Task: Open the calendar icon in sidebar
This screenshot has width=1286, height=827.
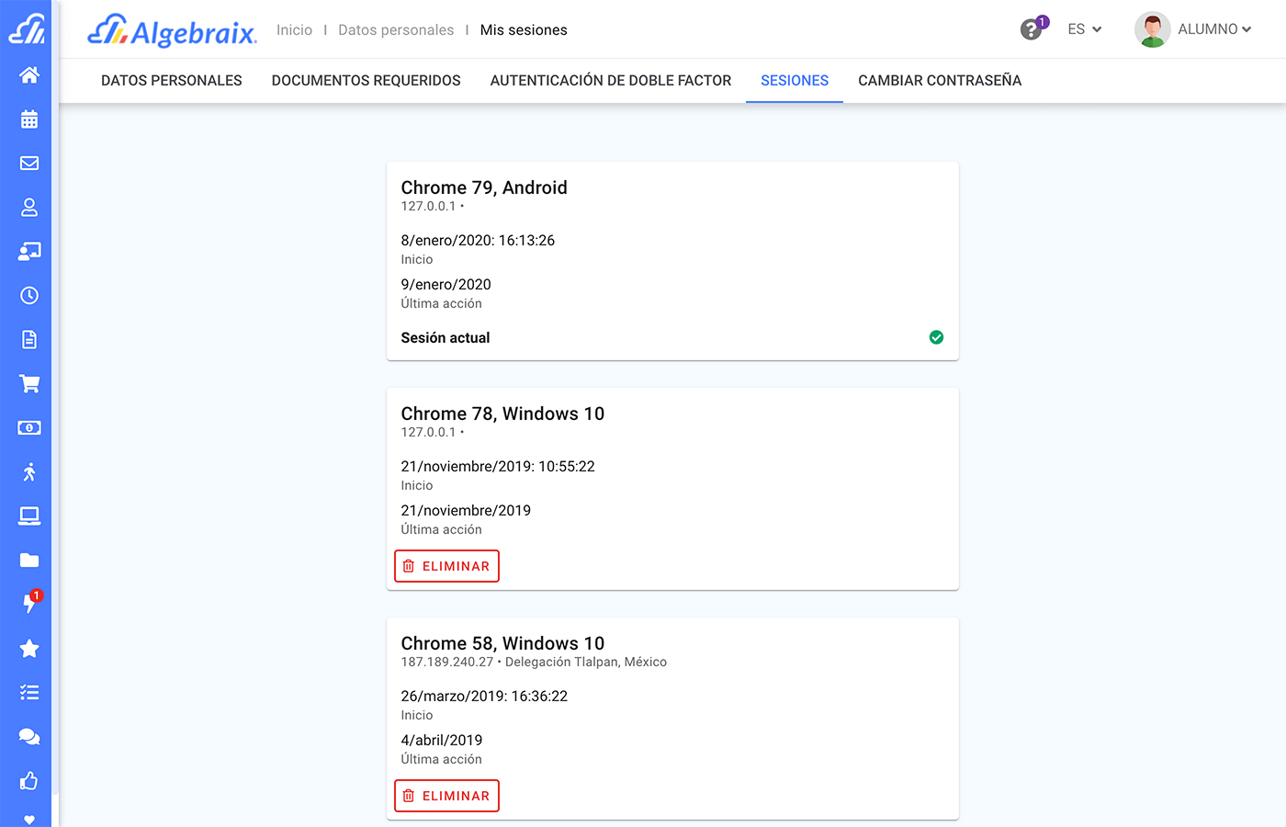Action: (29, 119)
